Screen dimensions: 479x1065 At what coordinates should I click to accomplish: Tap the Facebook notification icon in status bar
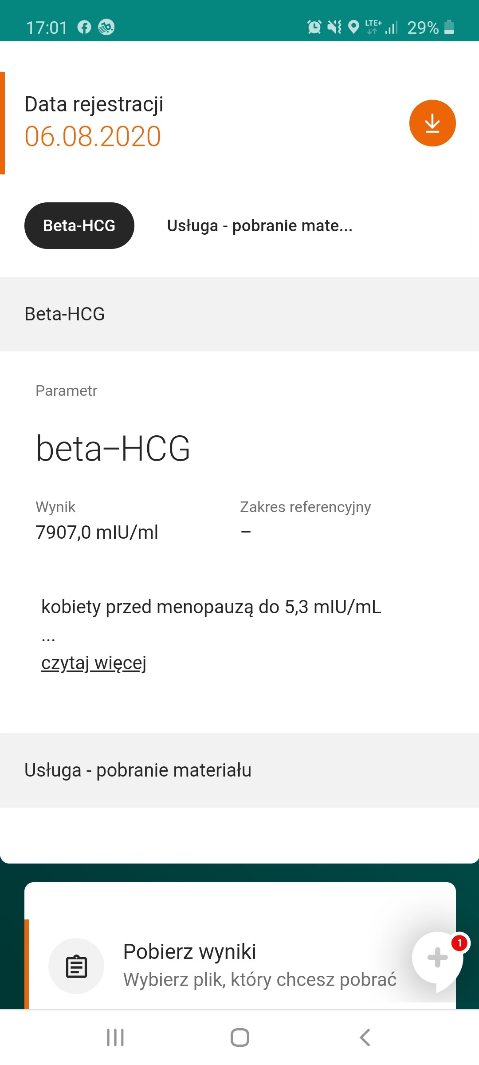tap(84, 27)
